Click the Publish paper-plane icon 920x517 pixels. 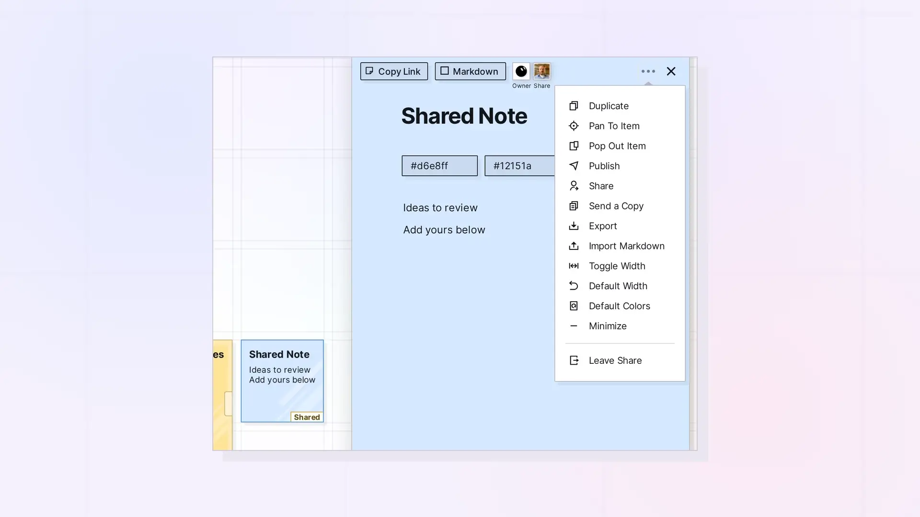574,166
